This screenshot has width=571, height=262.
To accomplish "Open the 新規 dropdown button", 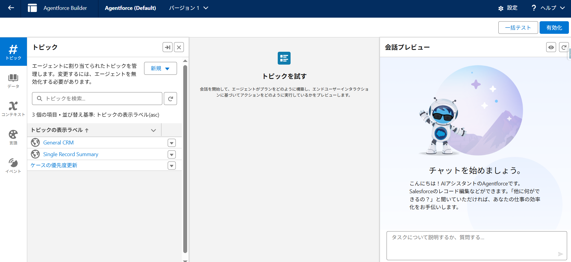I will pyautogui.click(x=161, y=68).
